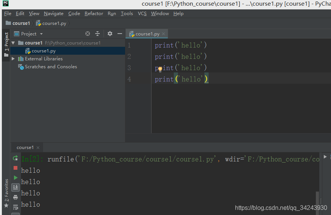
Task: Open the VCS menu
Action: (x=142, y=14)
